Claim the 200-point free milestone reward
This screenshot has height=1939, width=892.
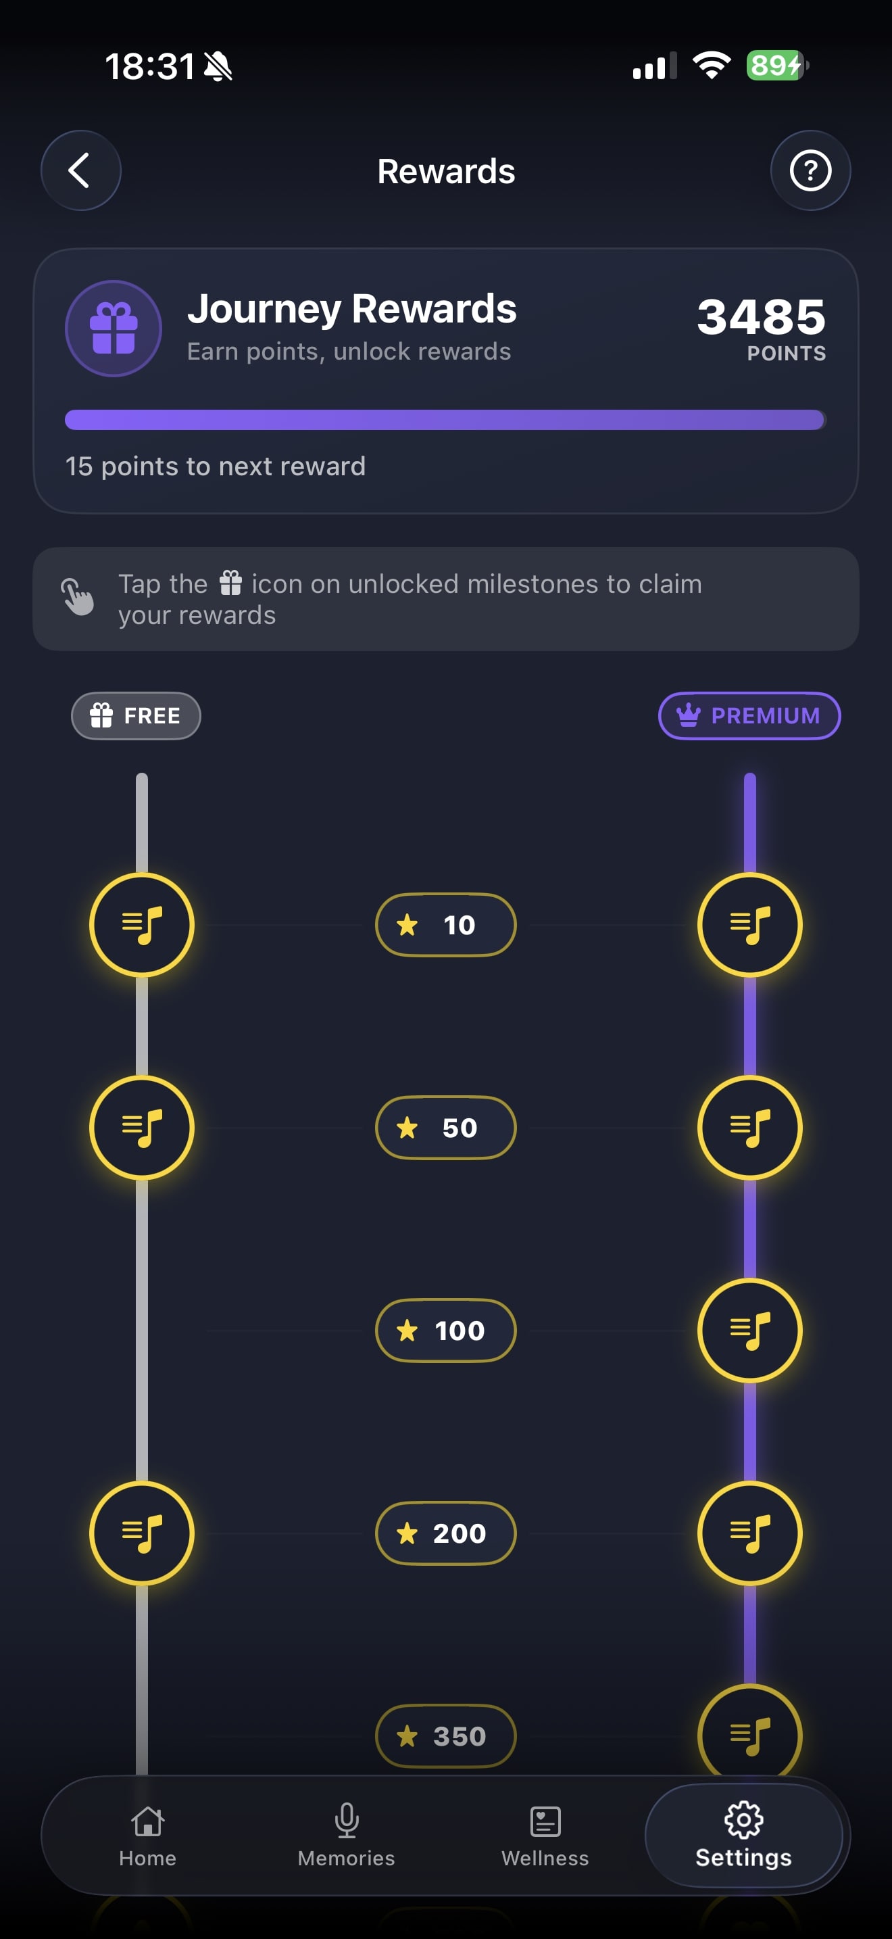pos(141,1534)
